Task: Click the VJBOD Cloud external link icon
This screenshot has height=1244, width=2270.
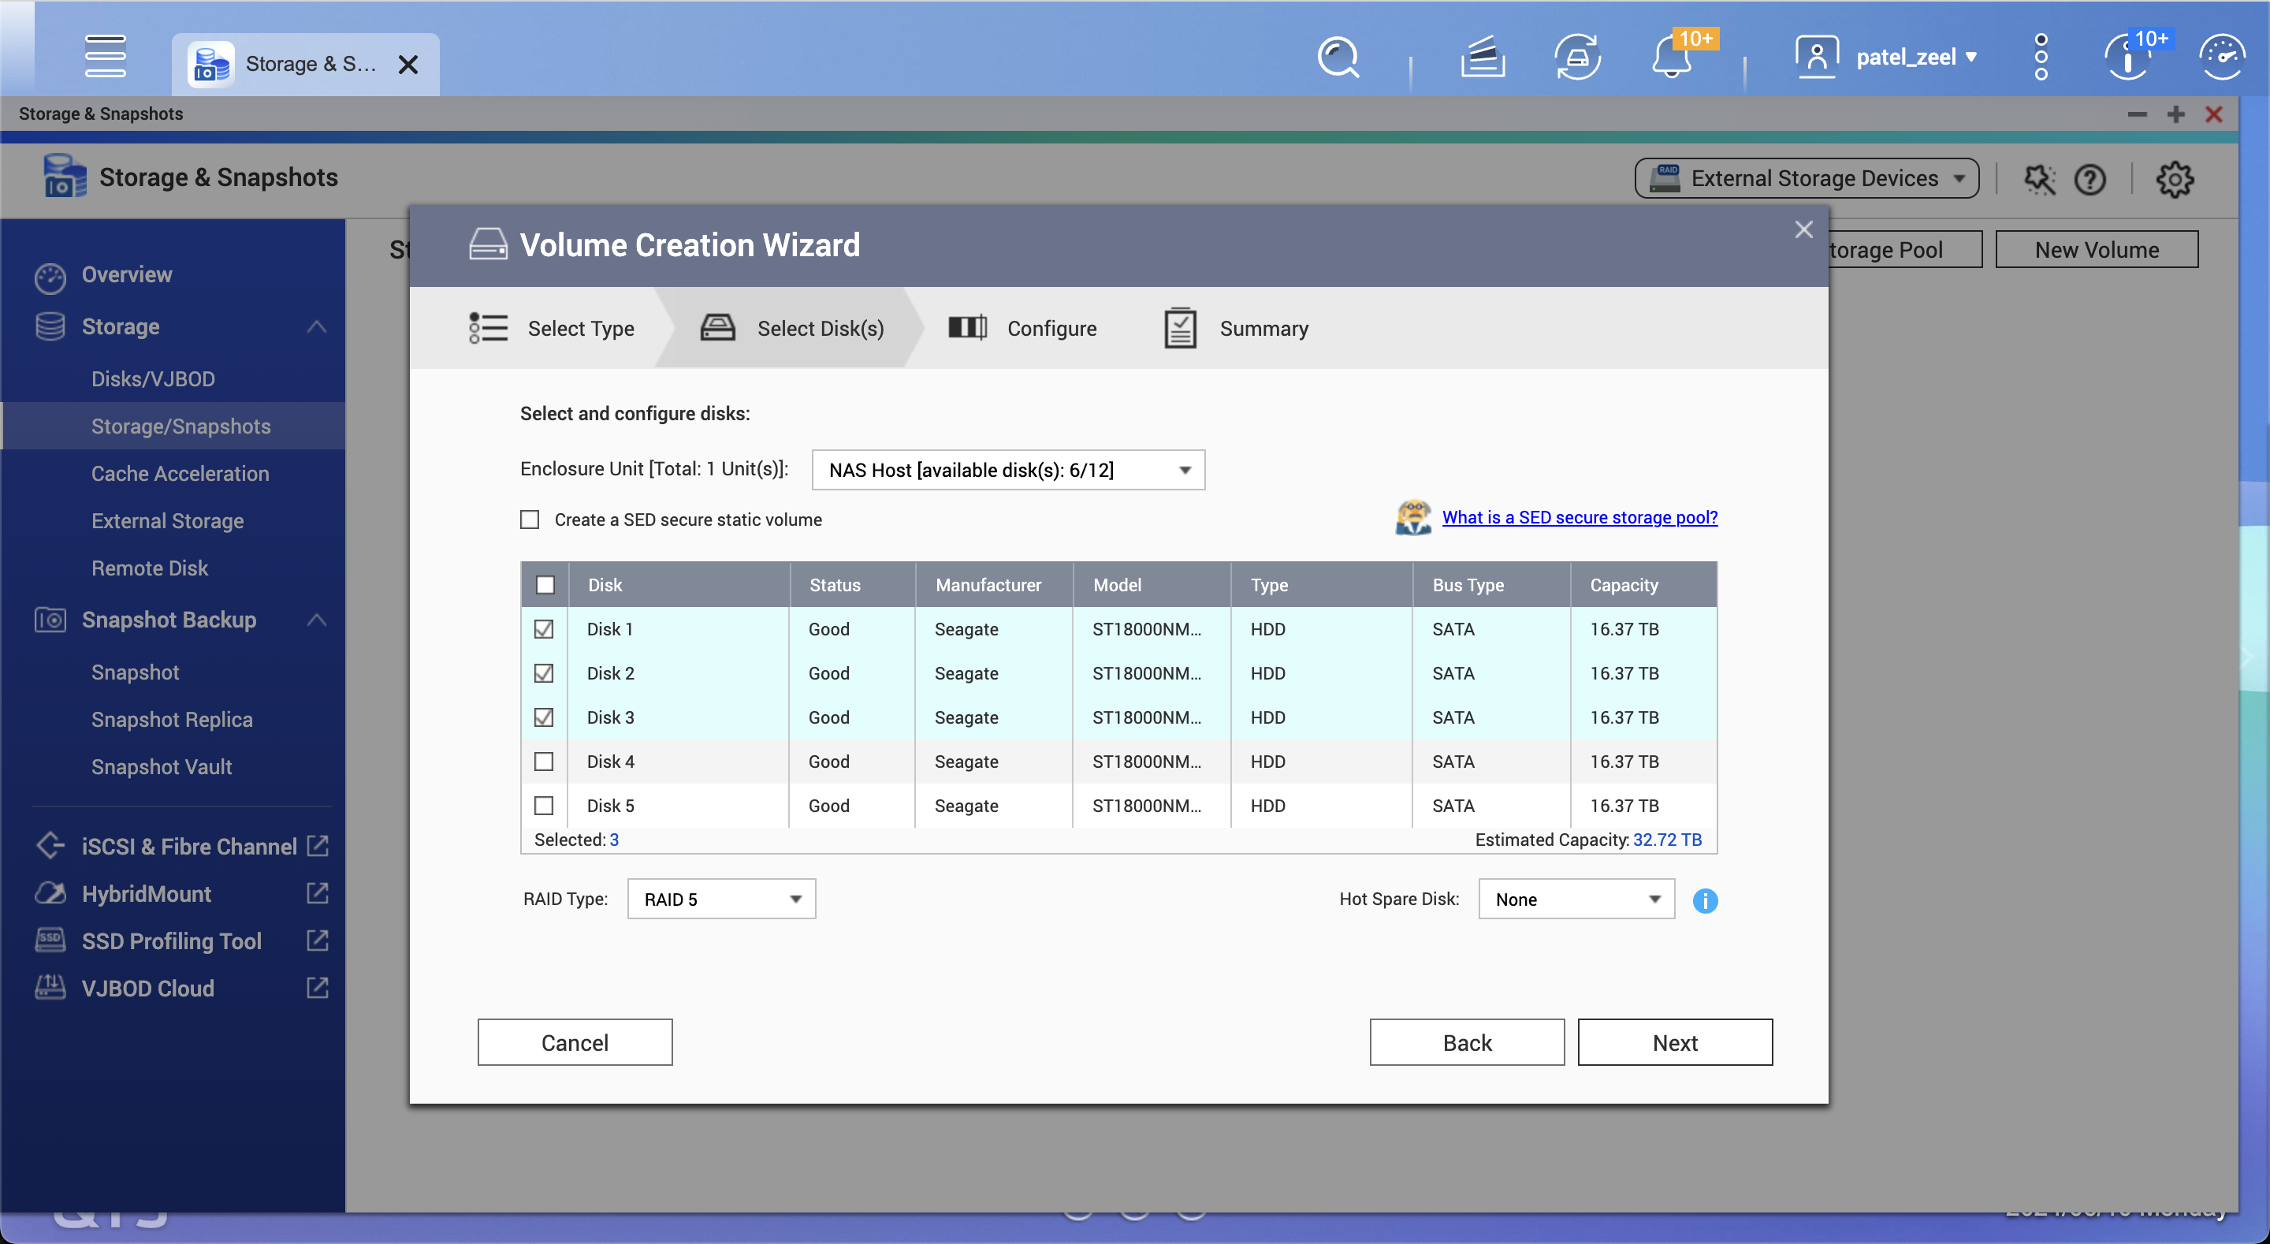Action: (x=317, y=988)
